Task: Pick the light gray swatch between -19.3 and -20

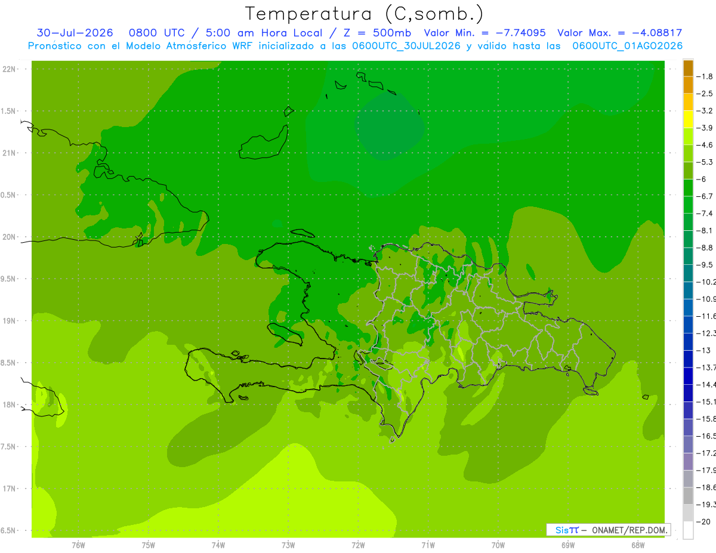Action: point(688,513)
